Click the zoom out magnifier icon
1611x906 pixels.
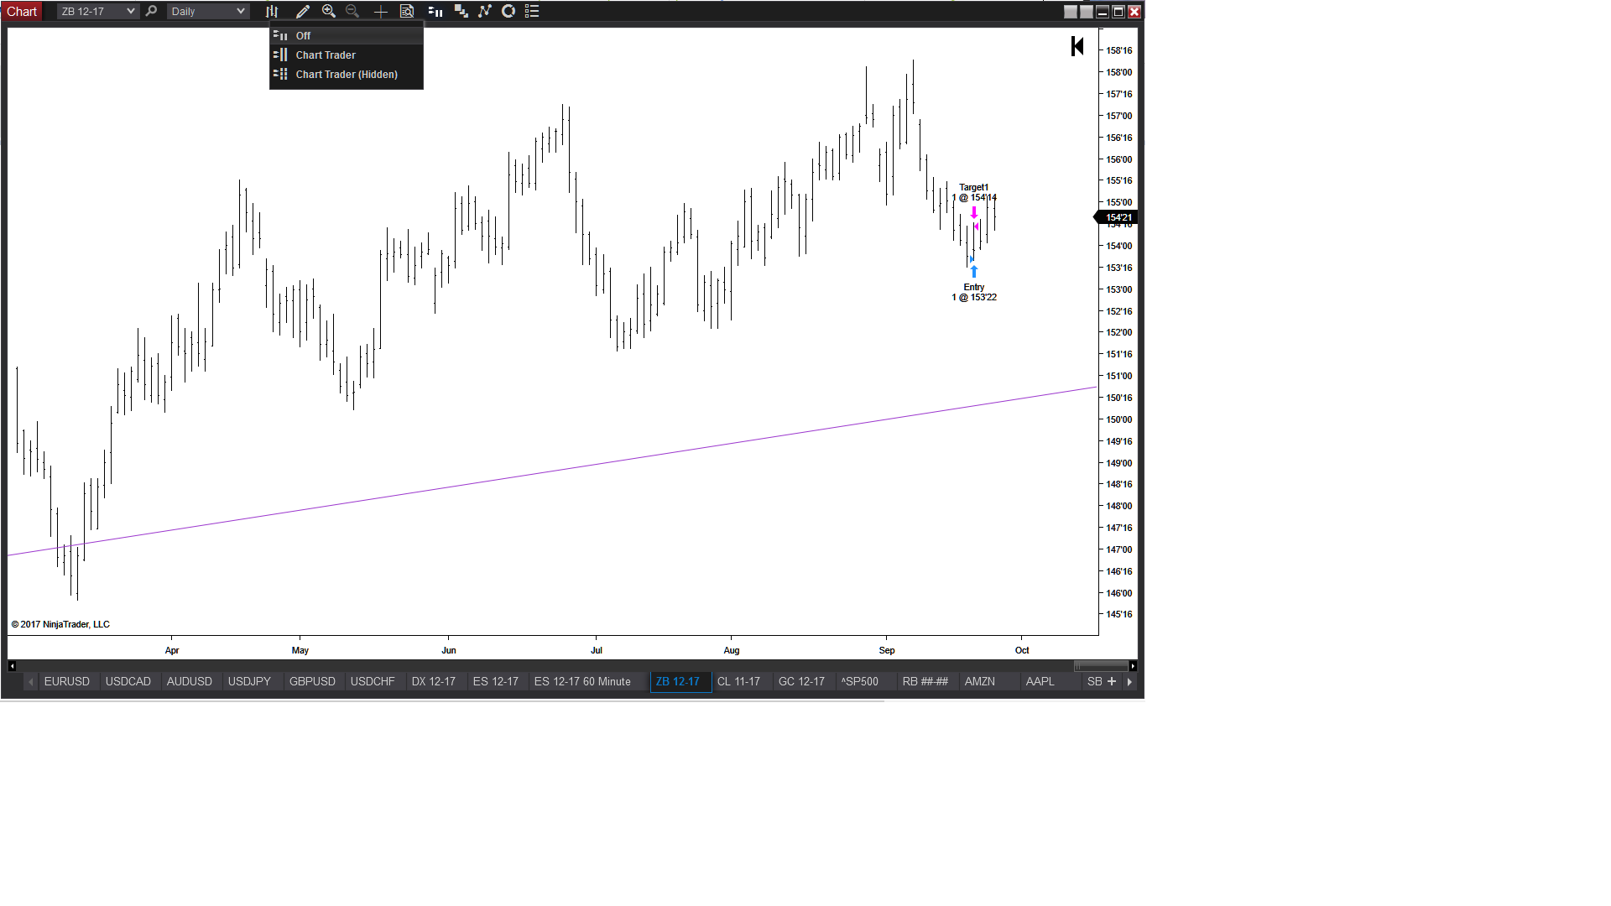click(x=352, y=12)
